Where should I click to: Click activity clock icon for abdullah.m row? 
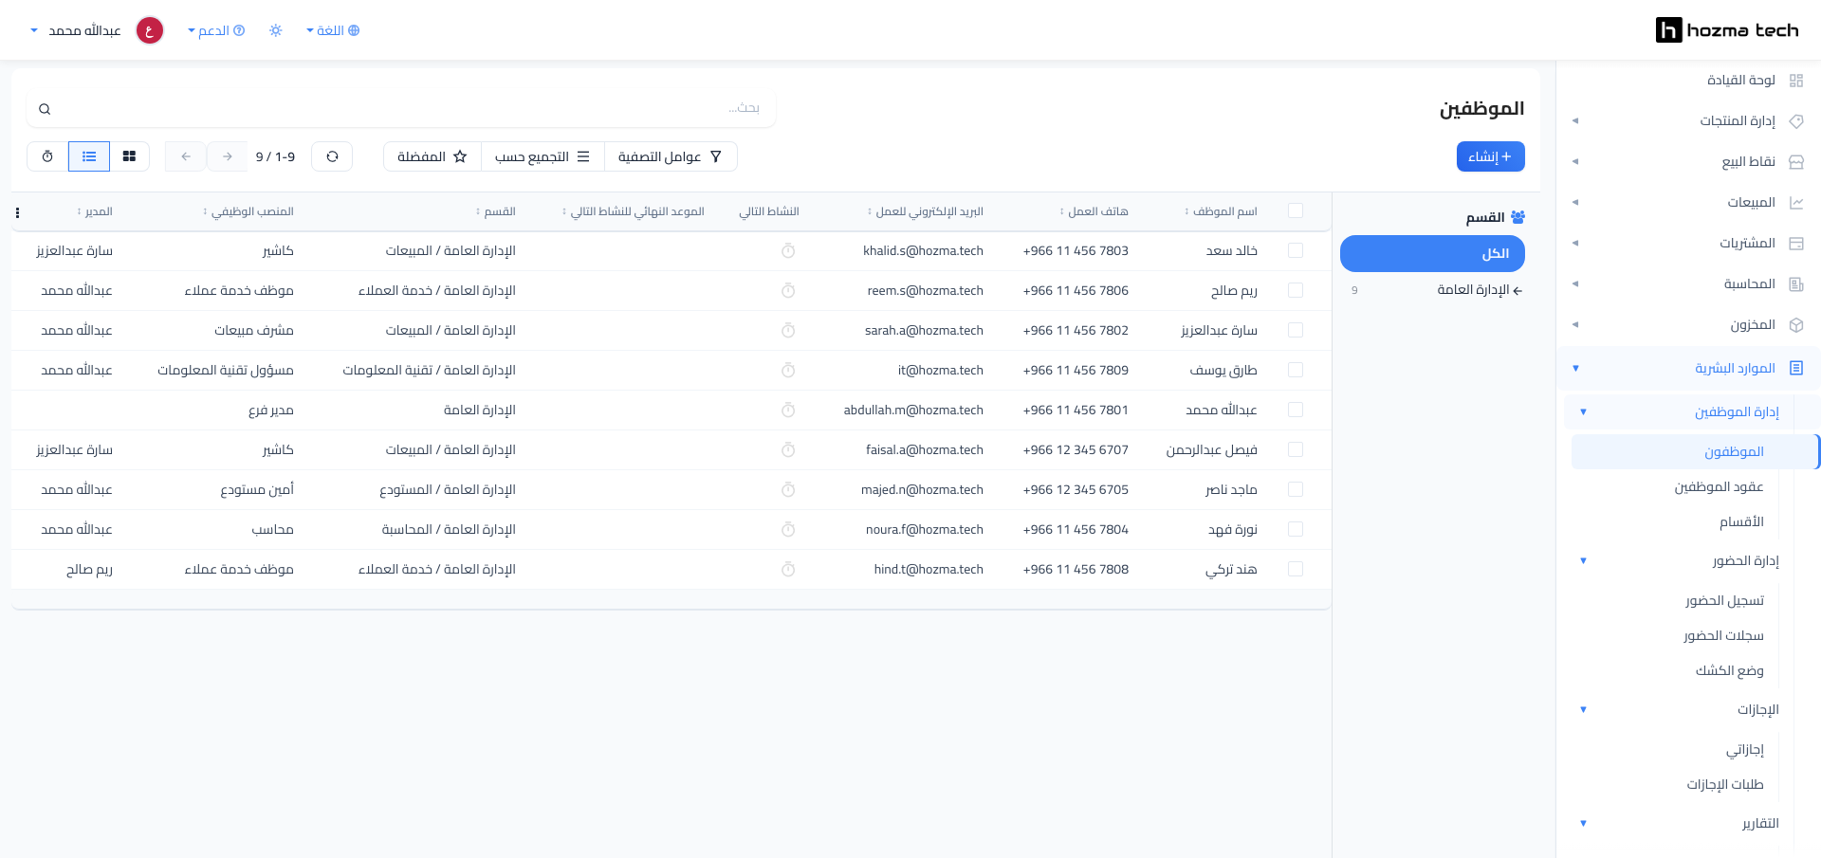click(x=788, y=411)
